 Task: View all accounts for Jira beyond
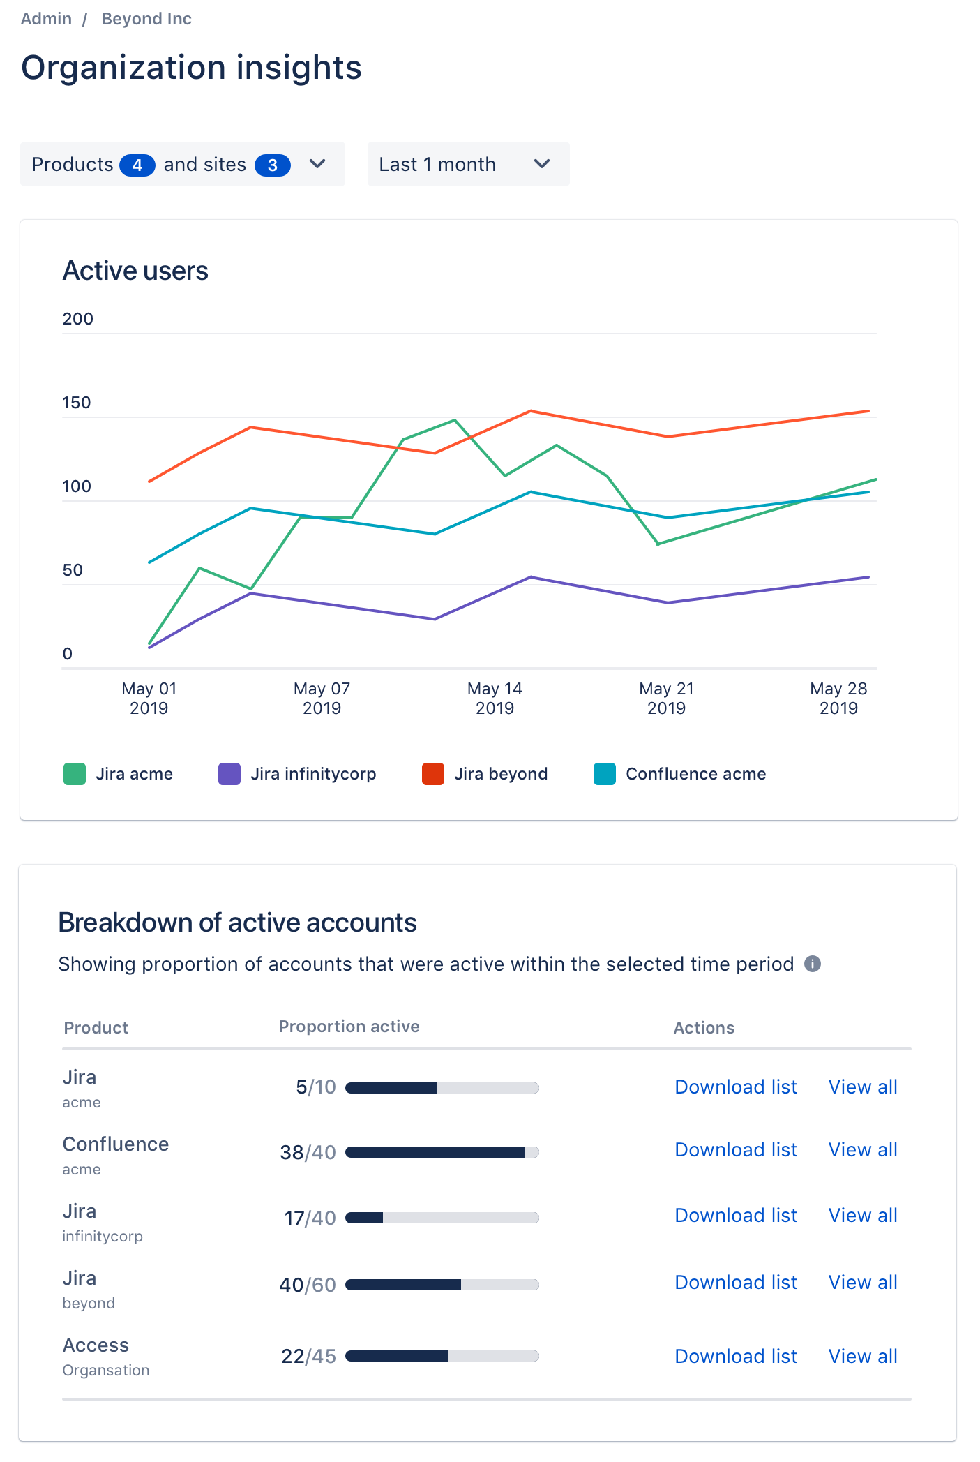click(x=862, y=1283)
